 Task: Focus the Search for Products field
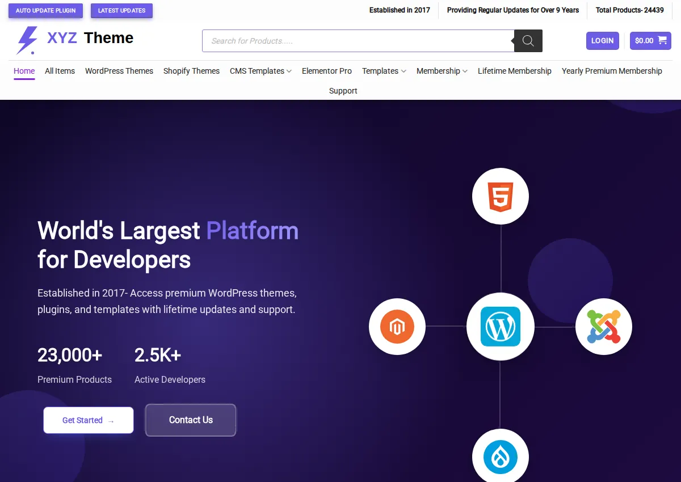[358, 41]
